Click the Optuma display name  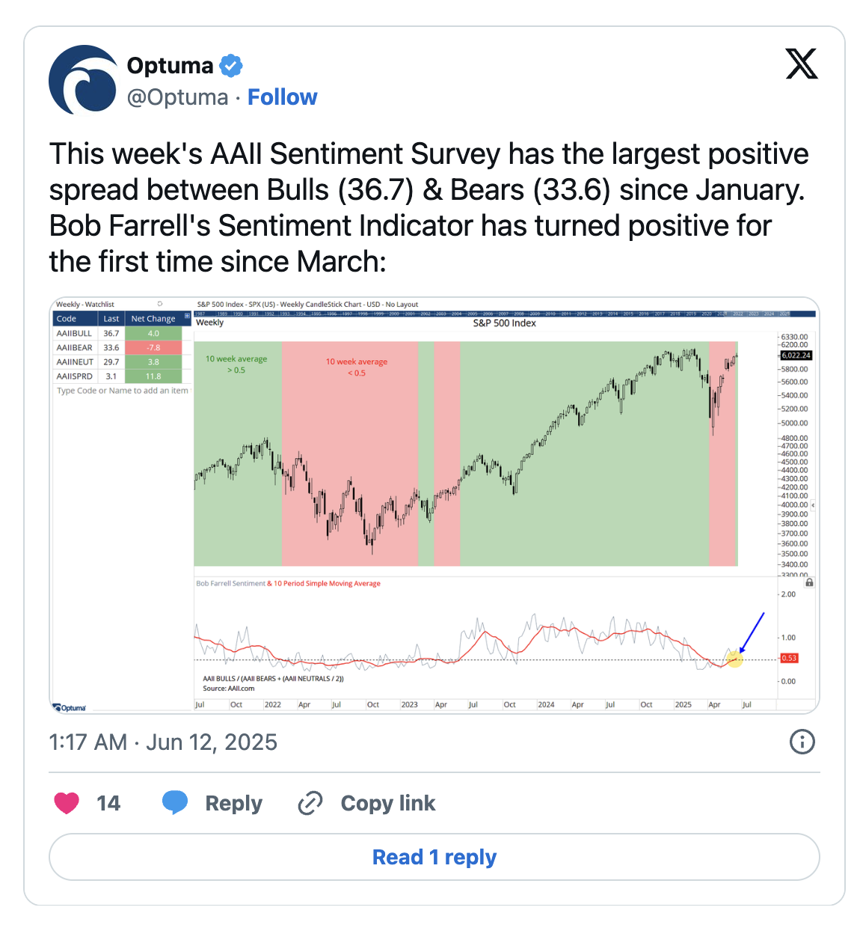point(170,66)
